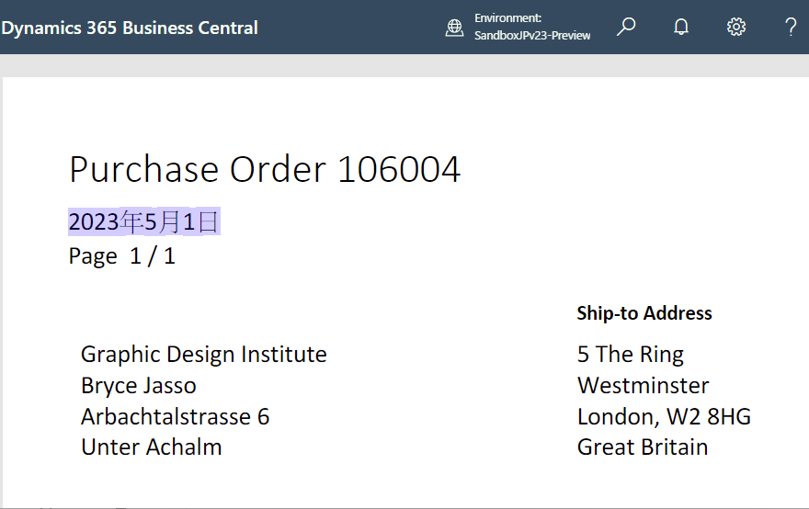Open the notifications bell

point(681,27)
